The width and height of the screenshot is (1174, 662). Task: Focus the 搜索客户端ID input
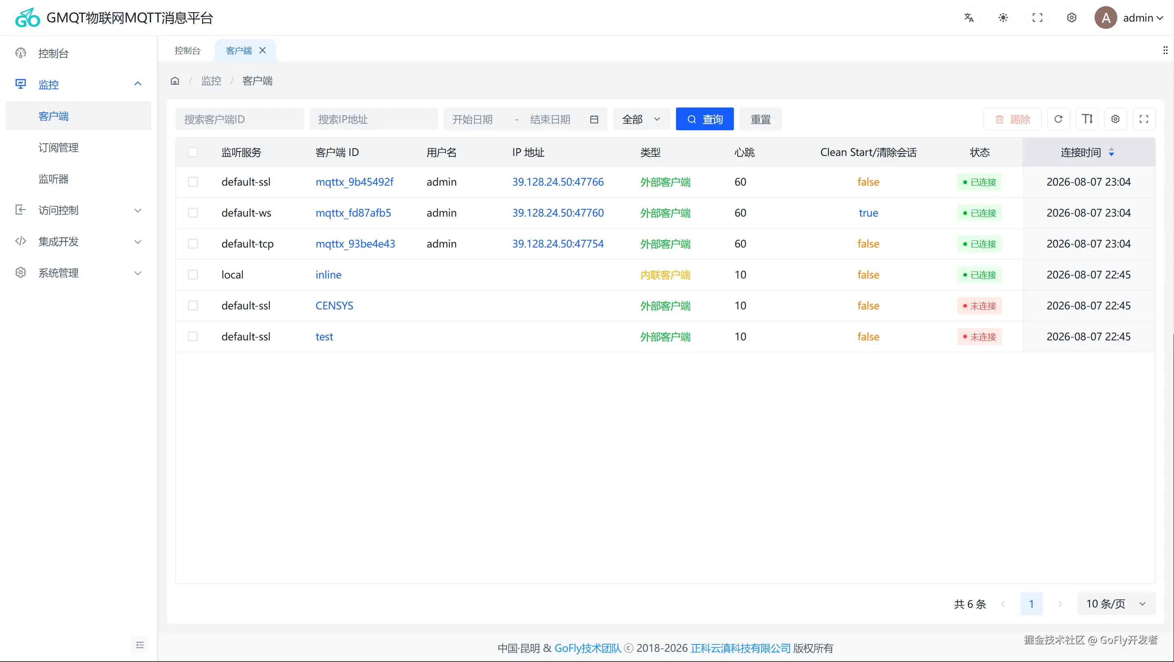pos(240,119)
